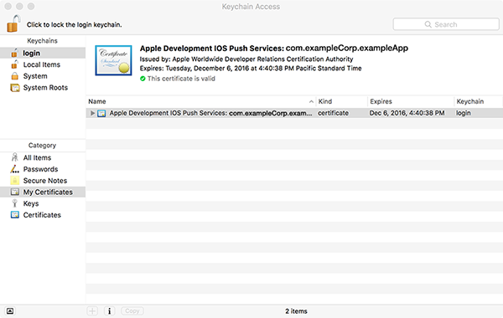
Task: Click the Local Items padlock icon
Action: tap(14, 64)
